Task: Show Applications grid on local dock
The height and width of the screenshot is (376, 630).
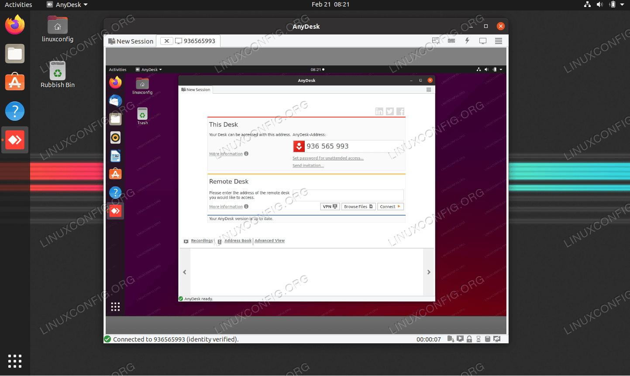Action: 15,361
